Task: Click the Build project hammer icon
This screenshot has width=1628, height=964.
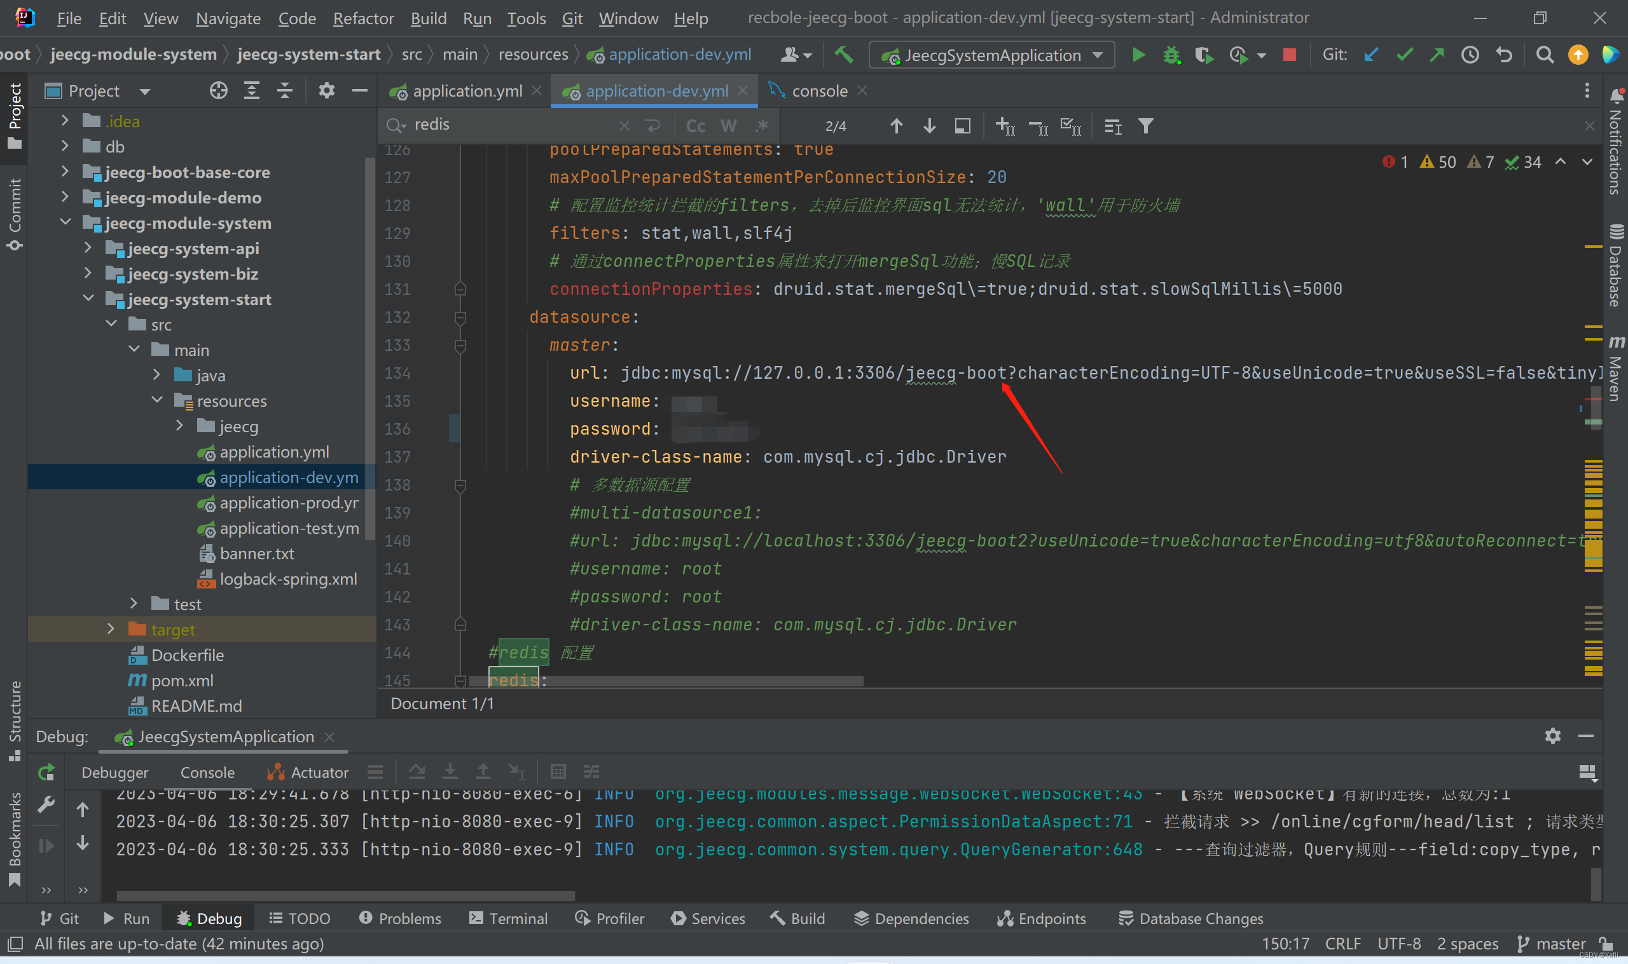Action: point(843,55)
